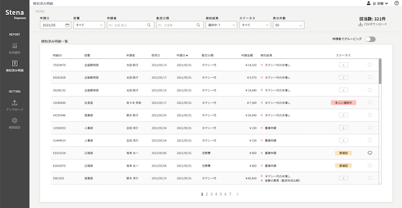Open comment bubble for row 36208192
The width and height of the screenshot is (402, 208).
(x=370, y=90)
